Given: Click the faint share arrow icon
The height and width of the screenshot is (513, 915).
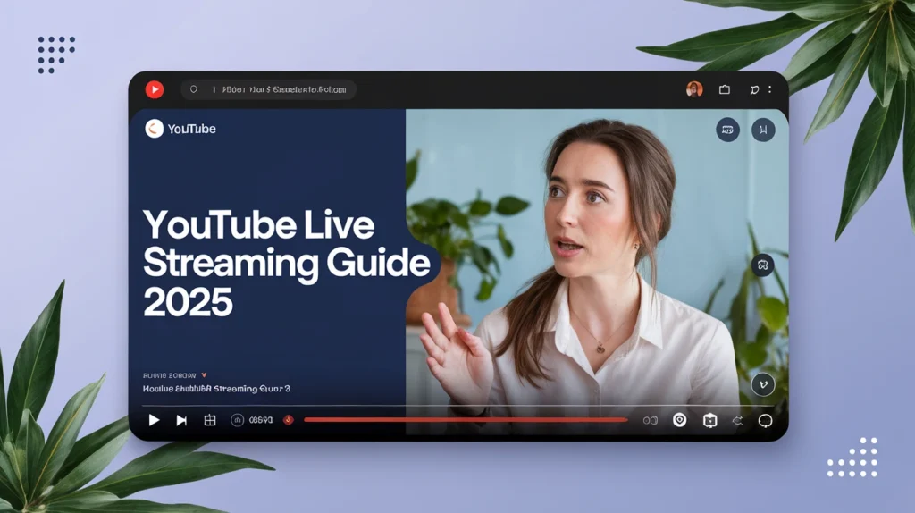Looking at the screenshot, I should pyautogui.click(x=737, y=421).
